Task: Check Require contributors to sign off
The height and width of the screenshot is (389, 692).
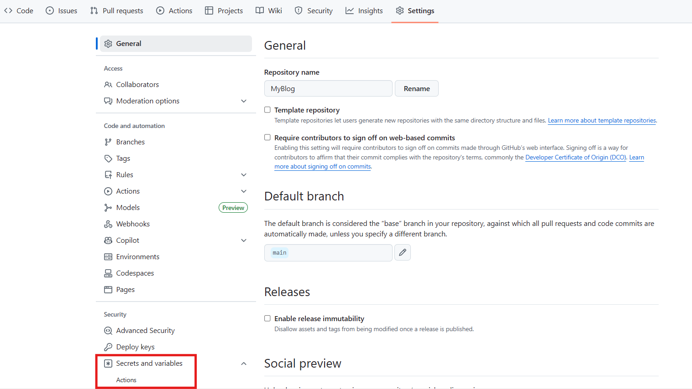Action: coord(267,138)
